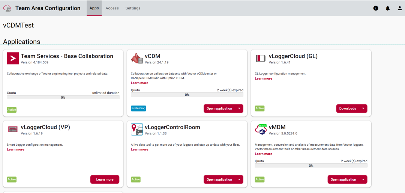This screenshot has height=193, width=405.
Task: Click Version 1.6.19 text
Action: 32,134
